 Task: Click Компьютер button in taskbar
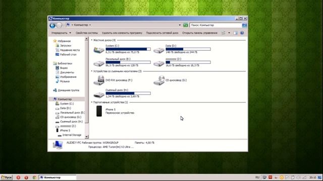tap(58, 177)
